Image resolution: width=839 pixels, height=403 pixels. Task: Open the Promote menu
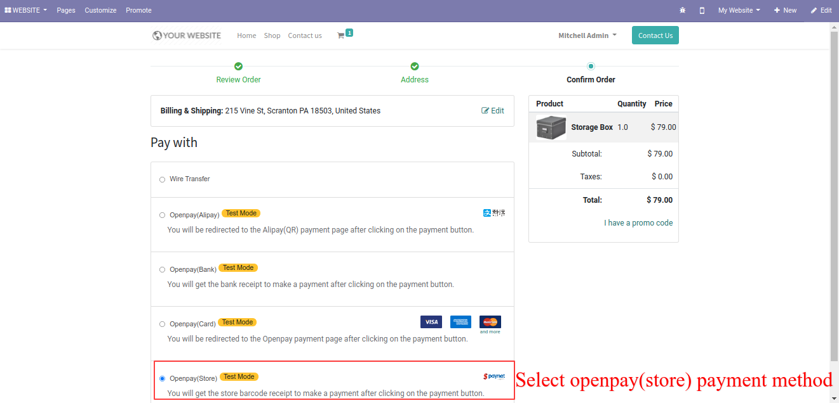pyautogui.click(x=138, y=10)
